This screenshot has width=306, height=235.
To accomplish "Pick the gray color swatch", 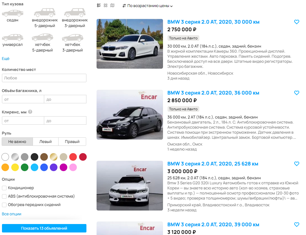I will click(x=24, y=157).
